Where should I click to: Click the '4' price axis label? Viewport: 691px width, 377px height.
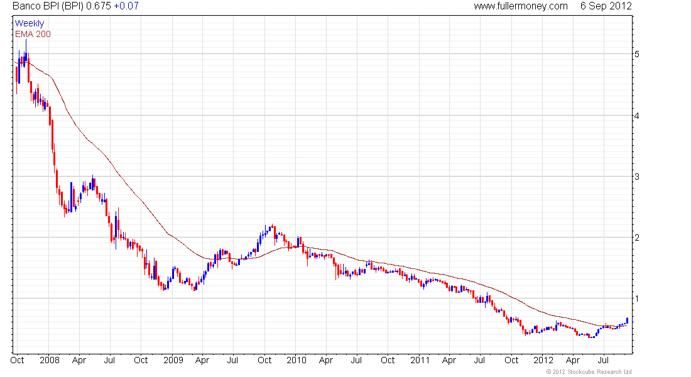[637, 116]
